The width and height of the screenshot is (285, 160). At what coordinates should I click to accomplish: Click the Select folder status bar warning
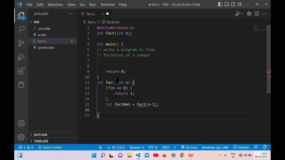[x=50, y=147]
